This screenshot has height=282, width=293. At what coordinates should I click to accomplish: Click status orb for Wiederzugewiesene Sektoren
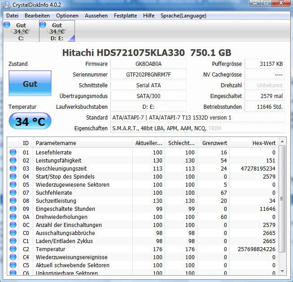point(13,184)
